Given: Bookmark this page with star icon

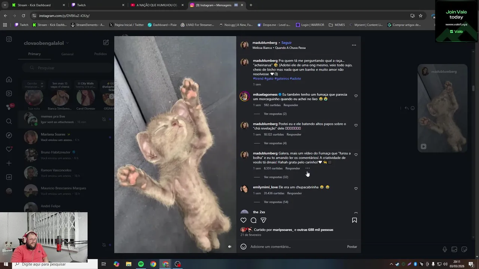Looking at the screenshot, I should click(421, 16).
